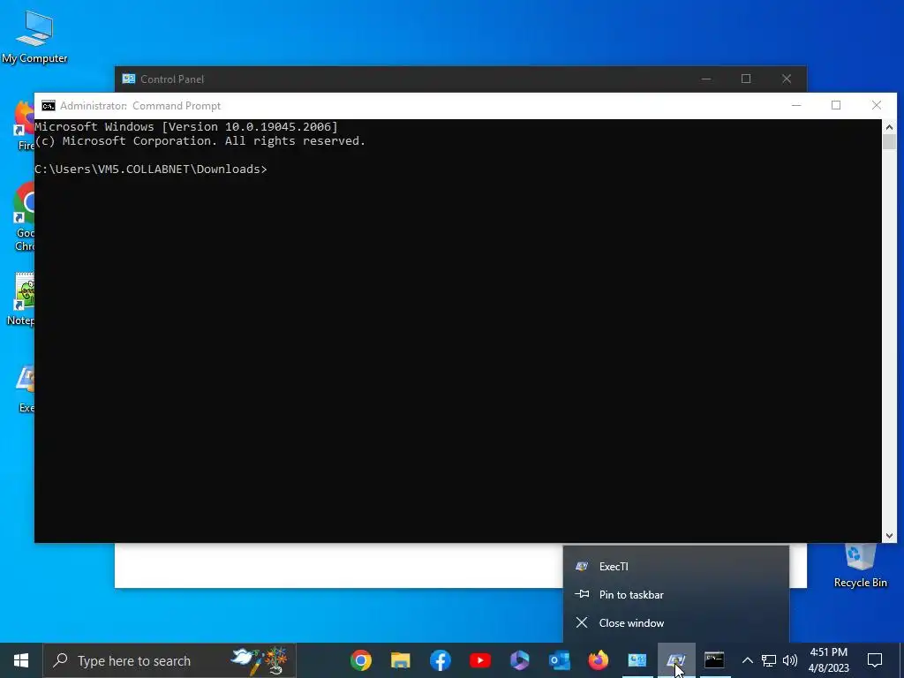Image resolution: width=904 pixels, height=678 pixels.
Task: Click Command Prompt scrollbar up arrow
Action: 889,127
